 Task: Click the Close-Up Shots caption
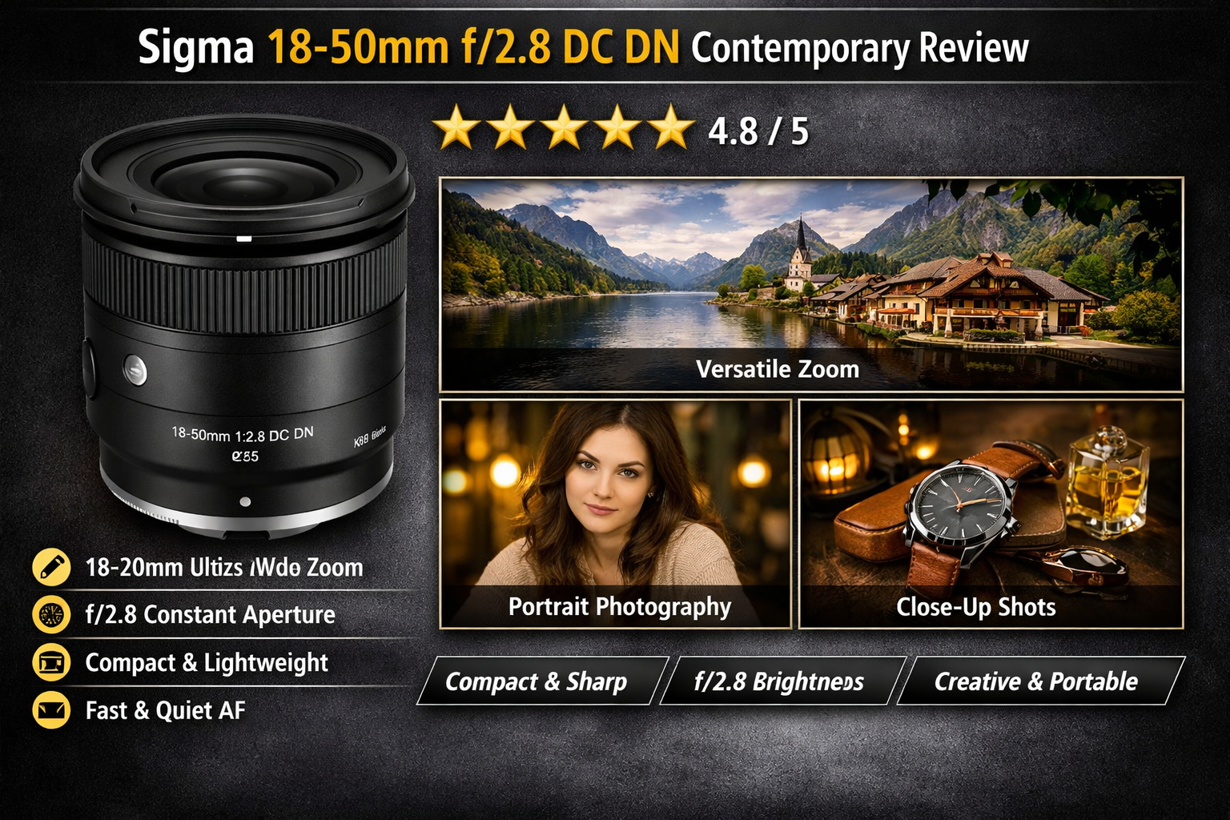coord(976,607)
